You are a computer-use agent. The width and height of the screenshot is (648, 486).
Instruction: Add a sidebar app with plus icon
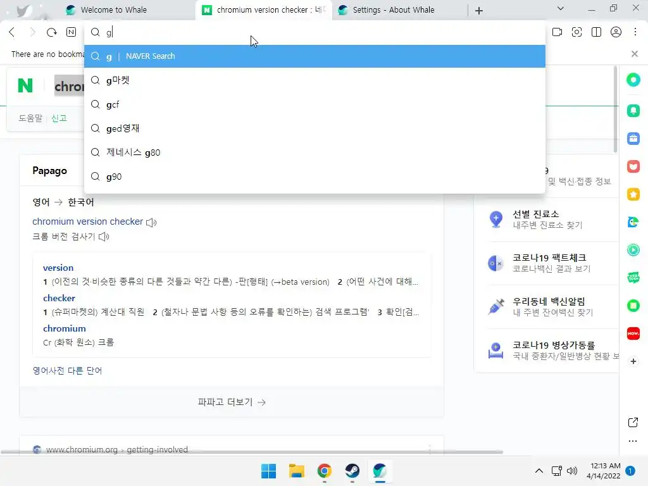pos(633,361)
